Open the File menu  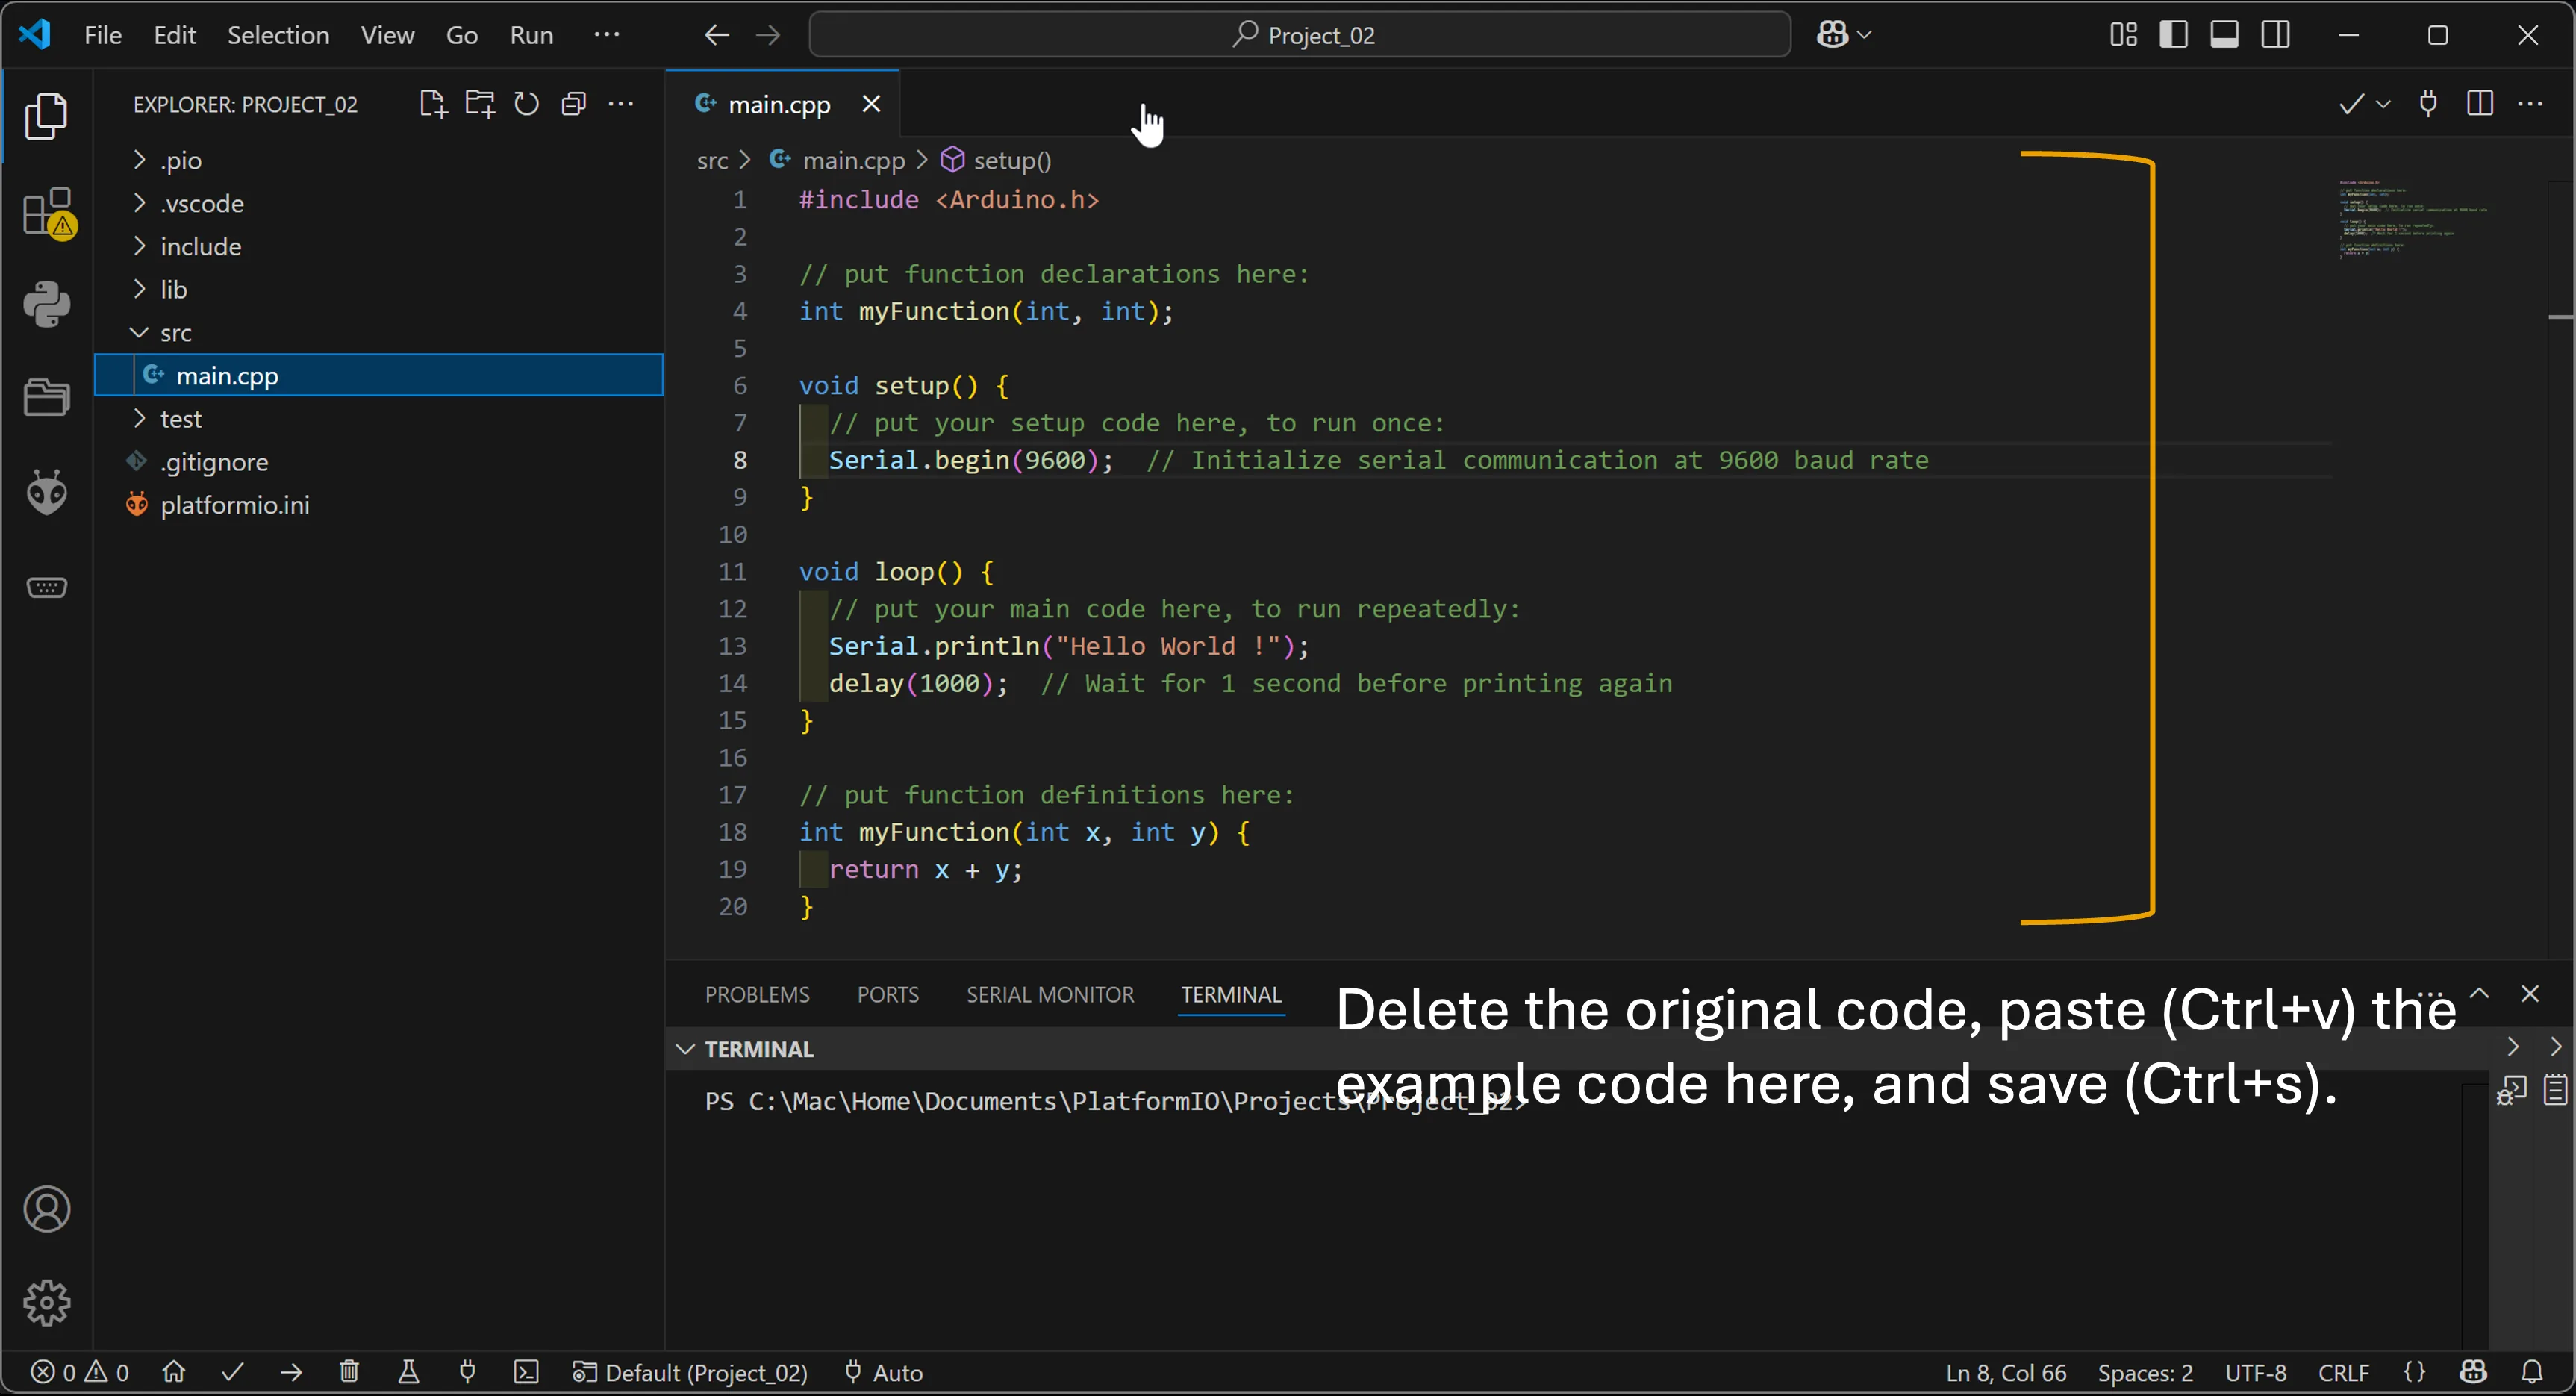[x=103, y=35]
